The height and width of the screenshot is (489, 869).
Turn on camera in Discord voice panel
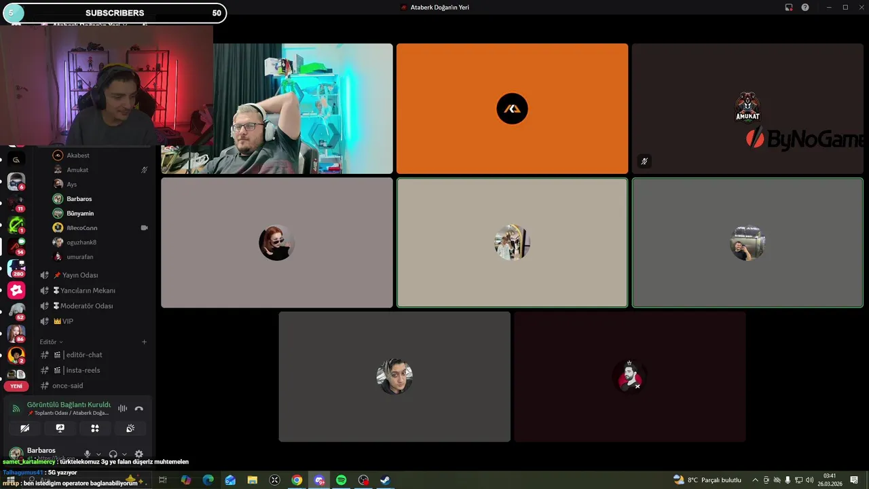click(x=25, y=428)
